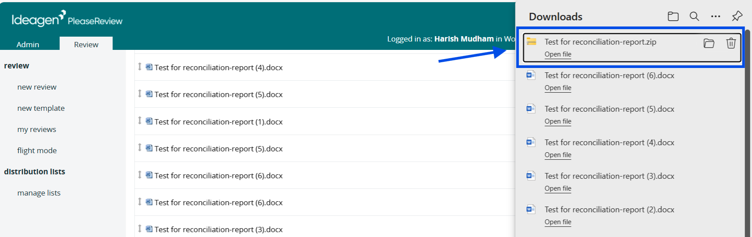This screenshot has height=237, width=752.
Task: Show reconciliation-report.zip in folder
Action: click(x=709, y=43)
